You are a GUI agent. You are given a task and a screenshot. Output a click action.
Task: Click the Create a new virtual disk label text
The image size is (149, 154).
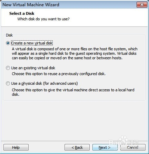tap(32, 43)
